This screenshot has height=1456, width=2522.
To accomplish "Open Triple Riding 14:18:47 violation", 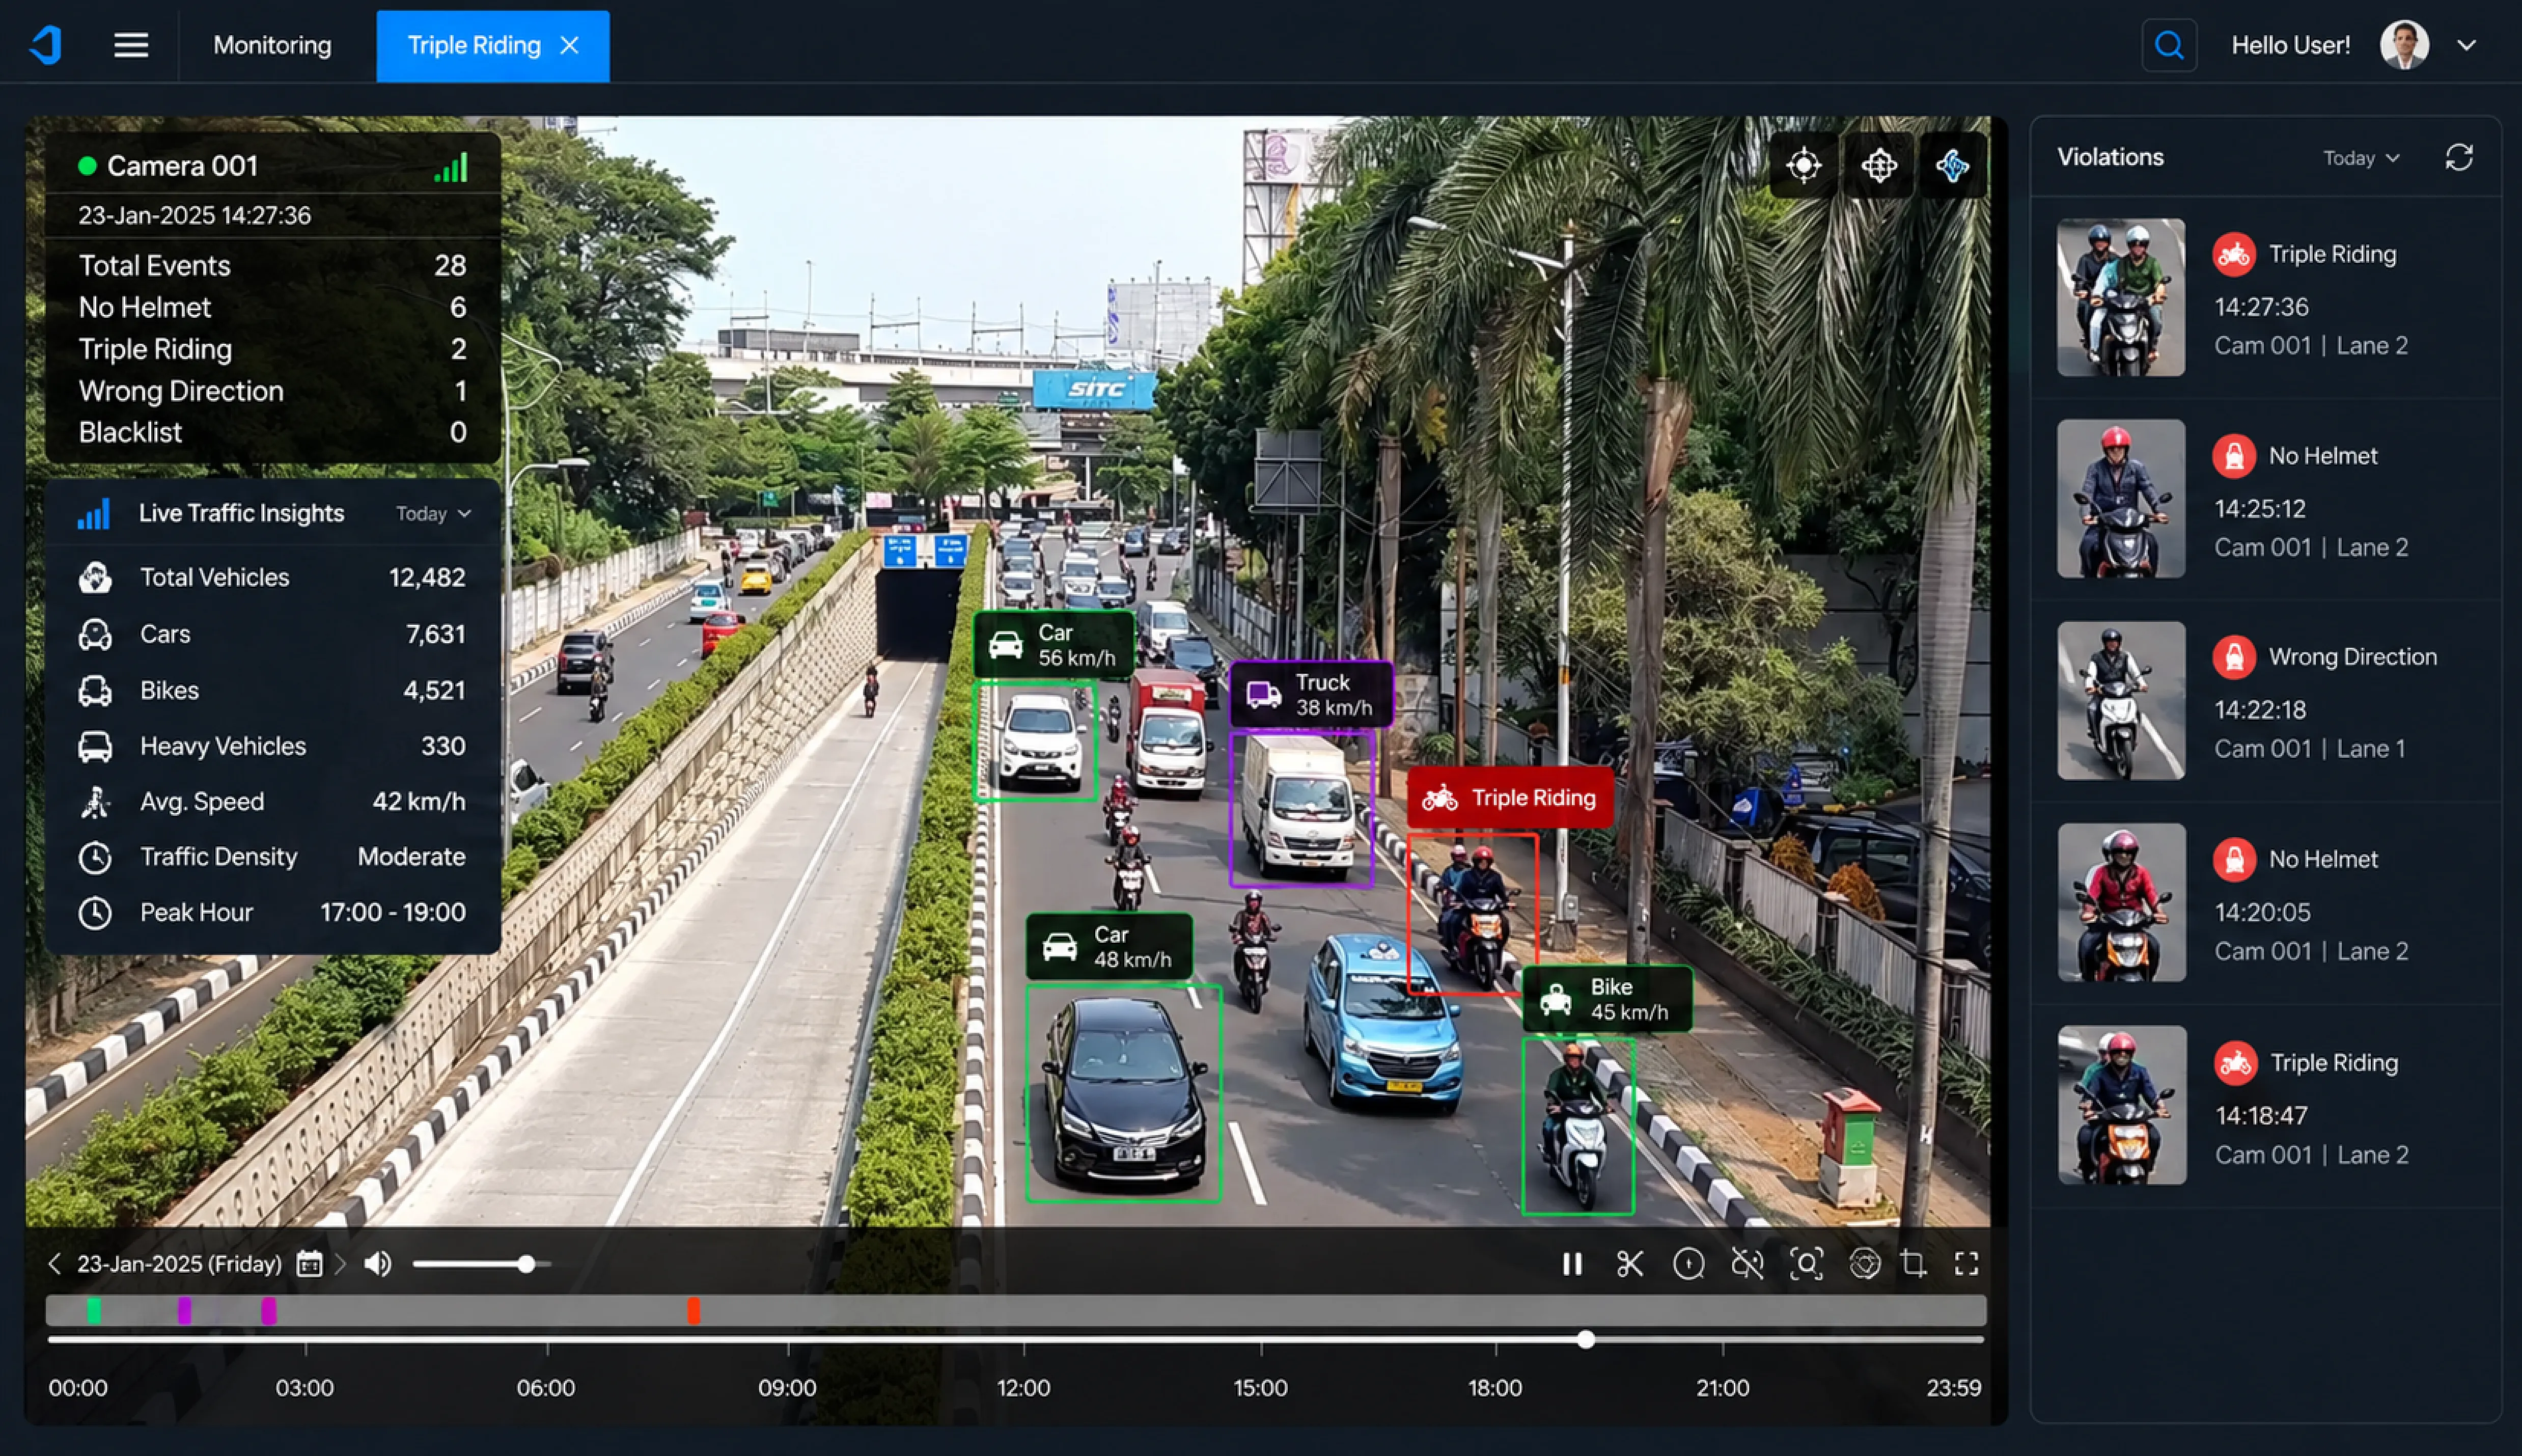I will click(2265, 1105).
